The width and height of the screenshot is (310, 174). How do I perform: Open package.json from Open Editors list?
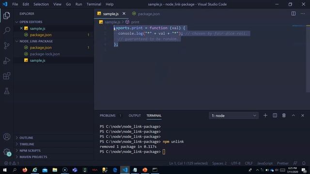[x=54, y=35]
